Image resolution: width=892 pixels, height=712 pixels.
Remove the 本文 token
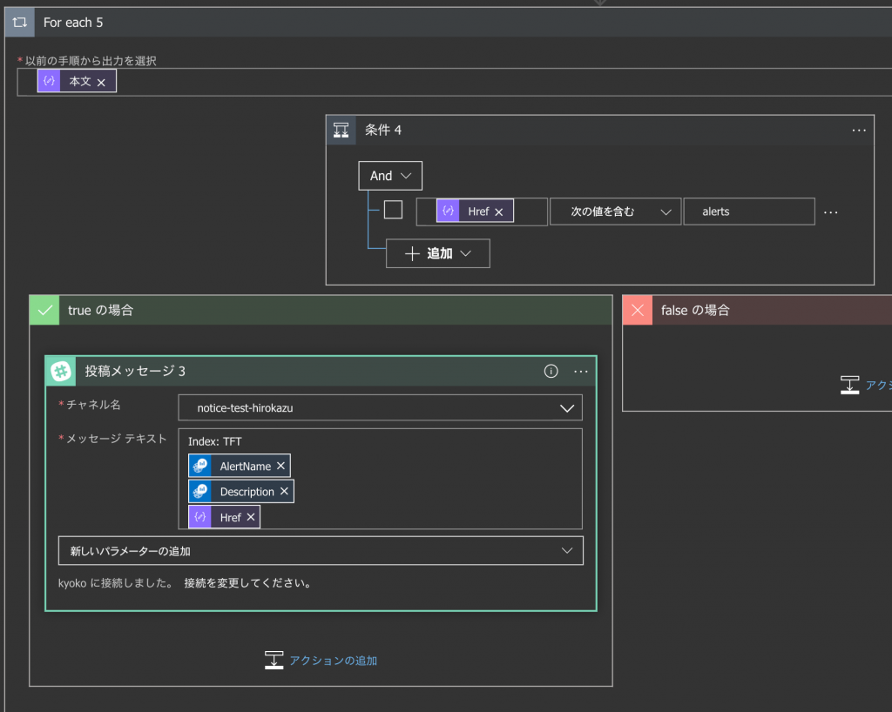click(101, 83)
